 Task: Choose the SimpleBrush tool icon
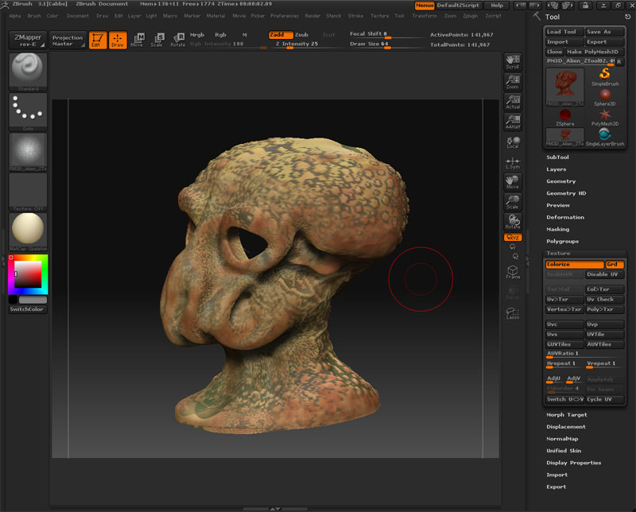[x=605, y=76]
